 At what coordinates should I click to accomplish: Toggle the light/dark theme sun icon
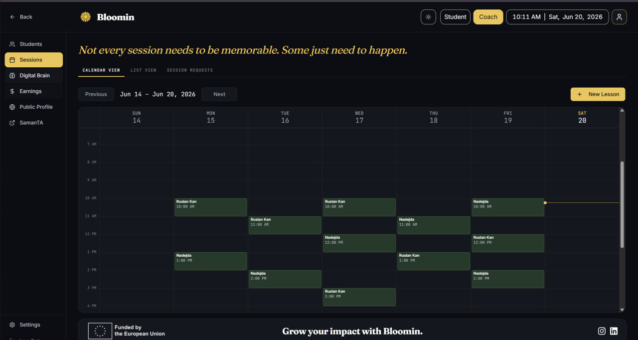point(428,17)
